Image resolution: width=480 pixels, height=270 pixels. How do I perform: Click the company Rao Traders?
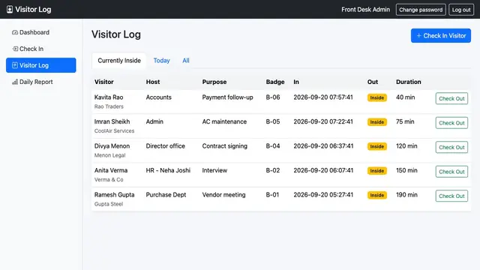pos(109,106)
